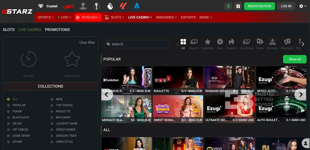Switch to the PROMOTIONS sub-tab
310x150 pixels.
point(57,30)
